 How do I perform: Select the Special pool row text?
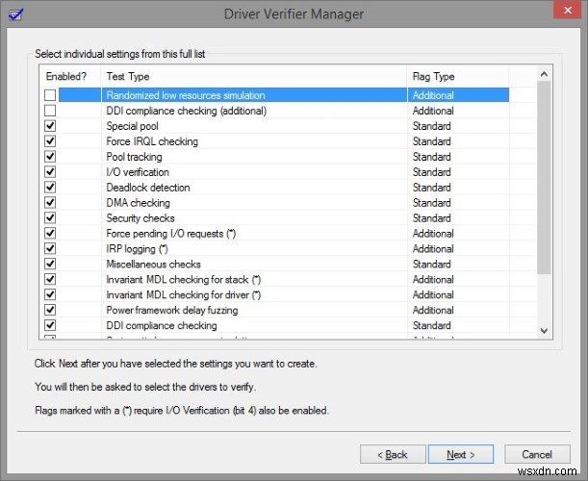pyautogui.click(x=133, y=126)
